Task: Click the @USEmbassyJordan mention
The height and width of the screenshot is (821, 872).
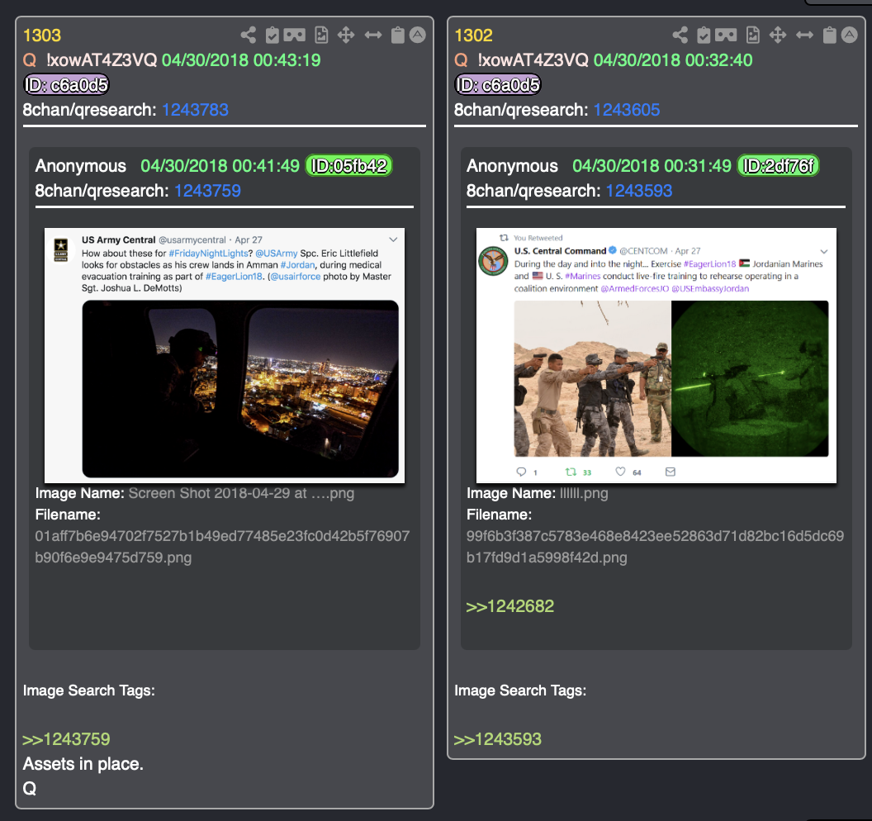Action: point(710,289)
